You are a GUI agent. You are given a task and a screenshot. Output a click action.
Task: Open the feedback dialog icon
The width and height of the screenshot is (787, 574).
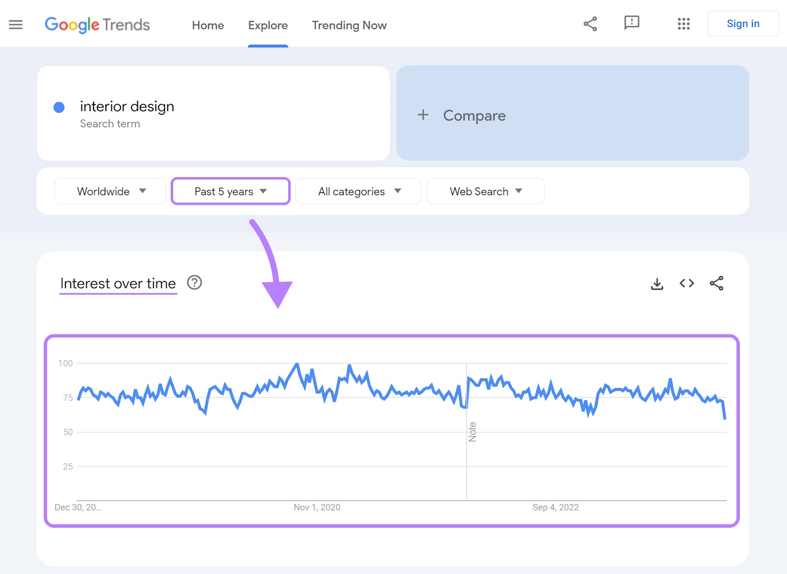click(x=631, y=23)
